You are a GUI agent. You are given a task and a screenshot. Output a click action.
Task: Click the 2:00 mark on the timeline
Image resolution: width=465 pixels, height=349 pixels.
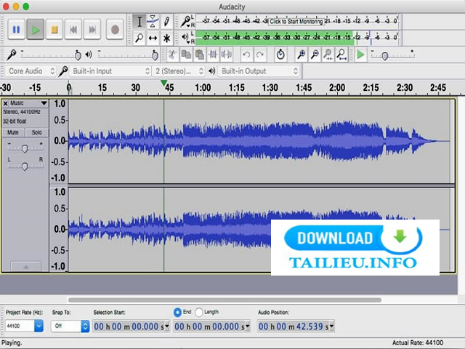(337, 88)
